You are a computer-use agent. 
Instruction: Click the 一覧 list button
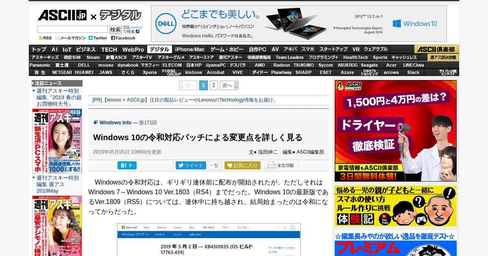(214, 165)
